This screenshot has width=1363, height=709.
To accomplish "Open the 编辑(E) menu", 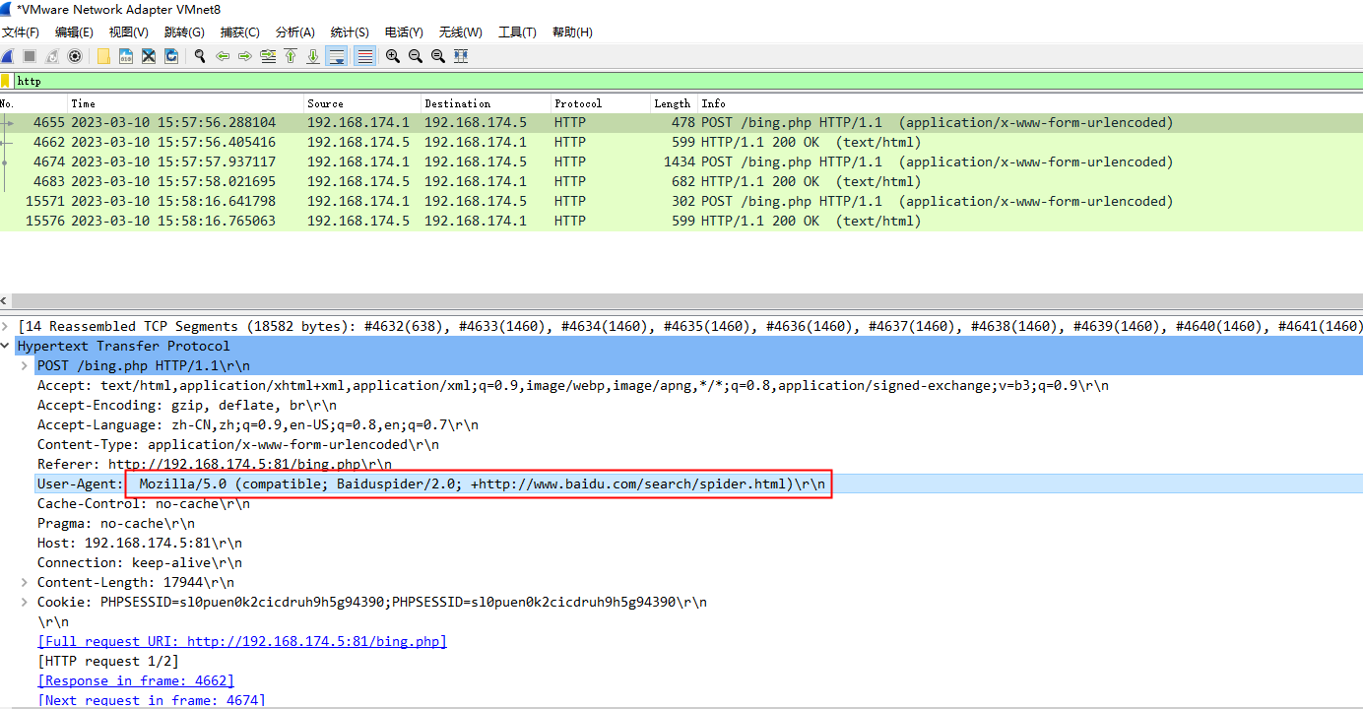I will [x=74, y=32].
